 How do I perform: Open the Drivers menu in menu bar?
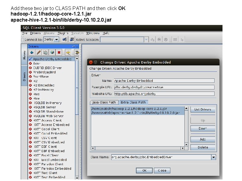[x=35, y=33]
